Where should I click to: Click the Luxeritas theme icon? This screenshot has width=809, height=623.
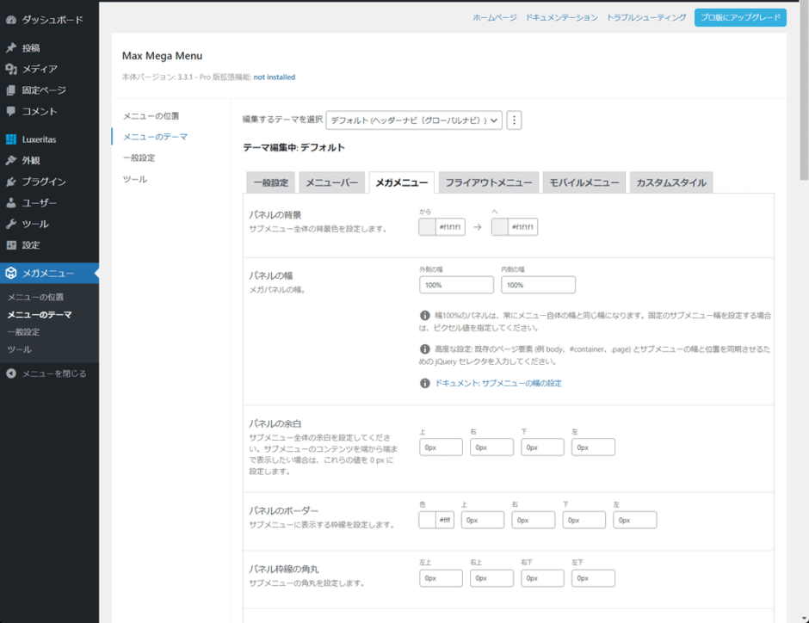click(x=11, y=139)
